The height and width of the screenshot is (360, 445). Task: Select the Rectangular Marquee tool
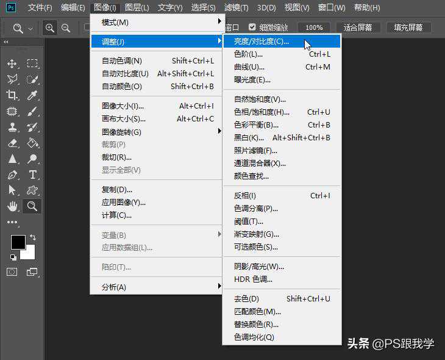(32, 63)
